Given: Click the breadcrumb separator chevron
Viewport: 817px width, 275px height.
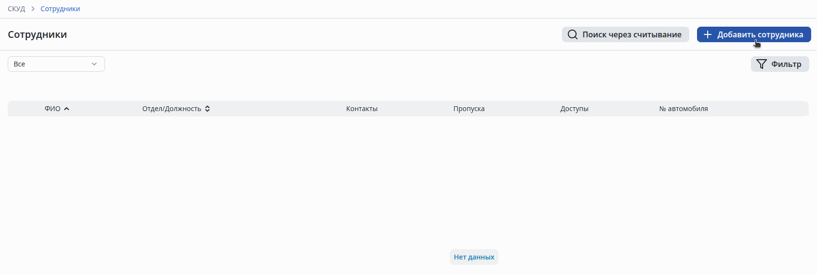Looking at the screenshot, I should coord(33,9).
